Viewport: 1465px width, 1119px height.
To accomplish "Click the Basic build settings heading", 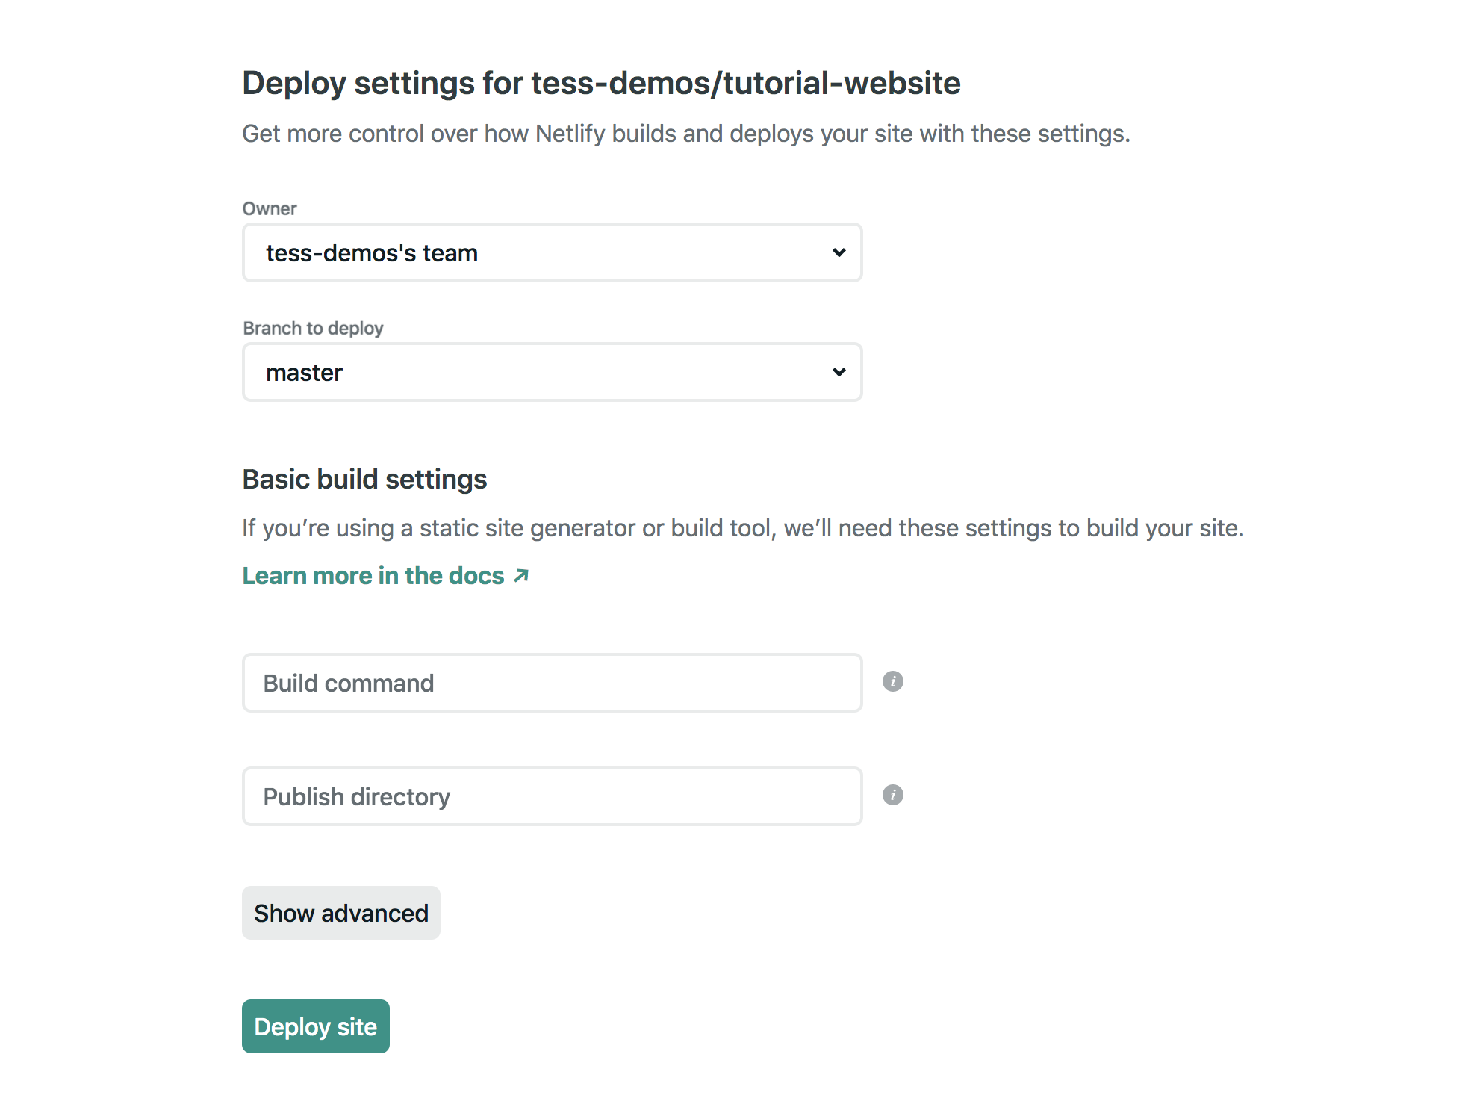I will coord(364,479).
